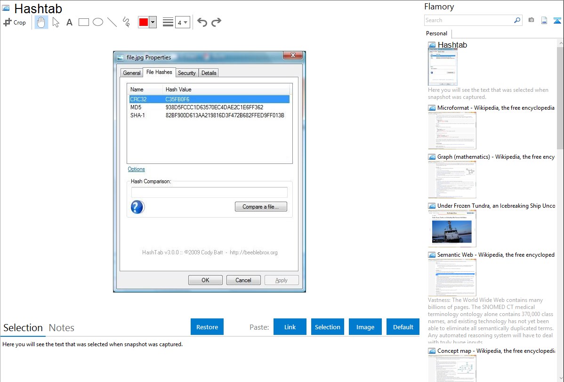Pick the ellipse shape tool

coord(98,22)
